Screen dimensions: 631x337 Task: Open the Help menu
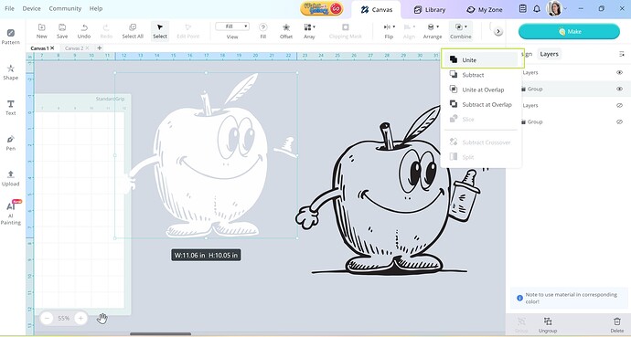tap(96, 8)
